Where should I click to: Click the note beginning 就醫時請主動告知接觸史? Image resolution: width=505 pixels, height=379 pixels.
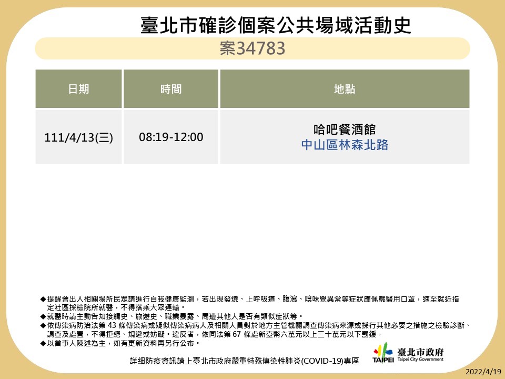point(171,316)
